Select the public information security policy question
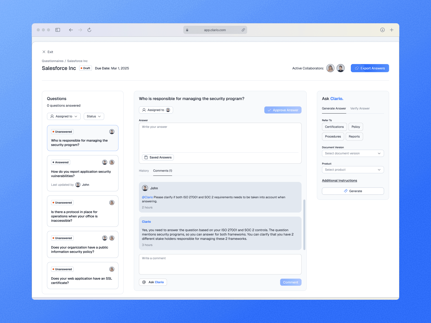Viewport: 431px width, 323px height. (x=83, y=244)
